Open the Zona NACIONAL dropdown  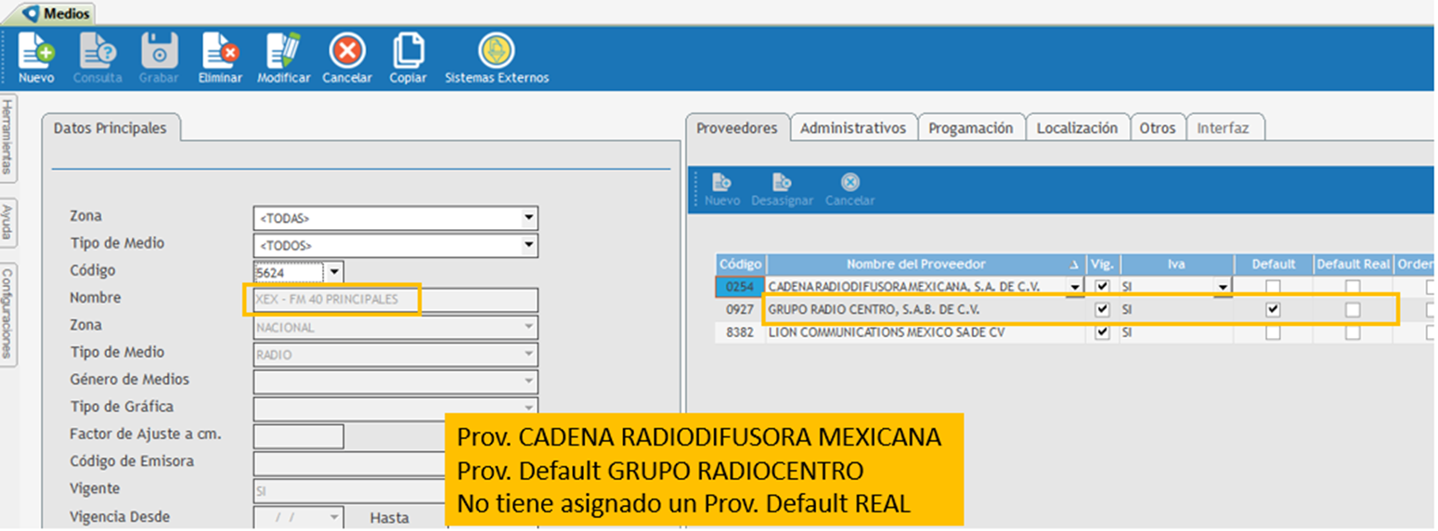click(x=529, y=327)
